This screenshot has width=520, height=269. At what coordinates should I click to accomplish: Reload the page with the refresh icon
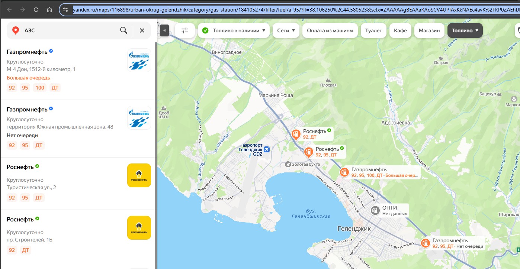36,10
